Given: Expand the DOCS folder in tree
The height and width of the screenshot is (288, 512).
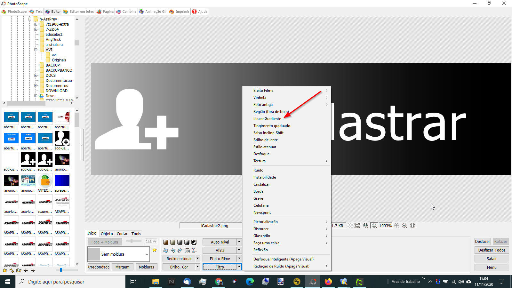Looking at the screenshot, I should point(36,76).
